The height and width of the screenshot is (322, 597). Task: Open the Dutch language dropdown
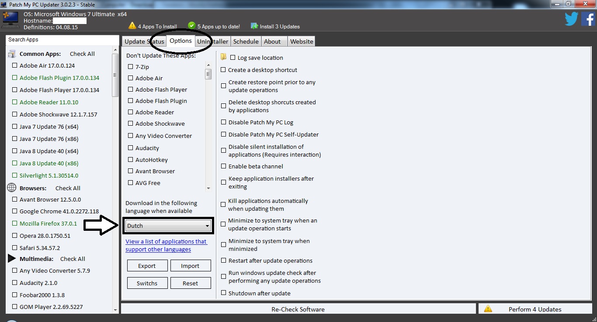pos(168,226)
